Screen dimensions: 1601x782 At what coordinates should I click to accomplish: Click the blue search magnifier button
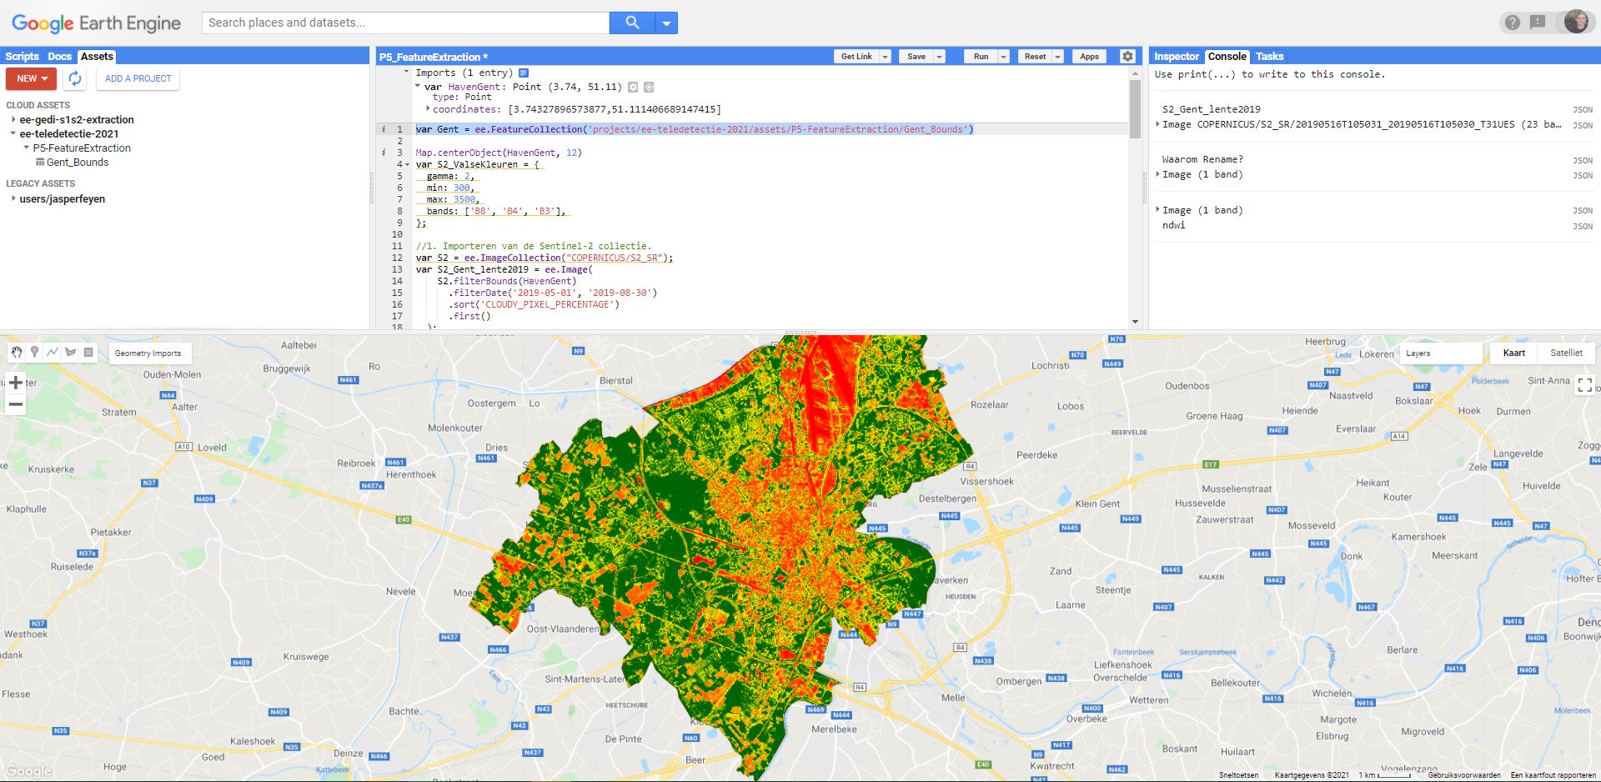[632, 23]
